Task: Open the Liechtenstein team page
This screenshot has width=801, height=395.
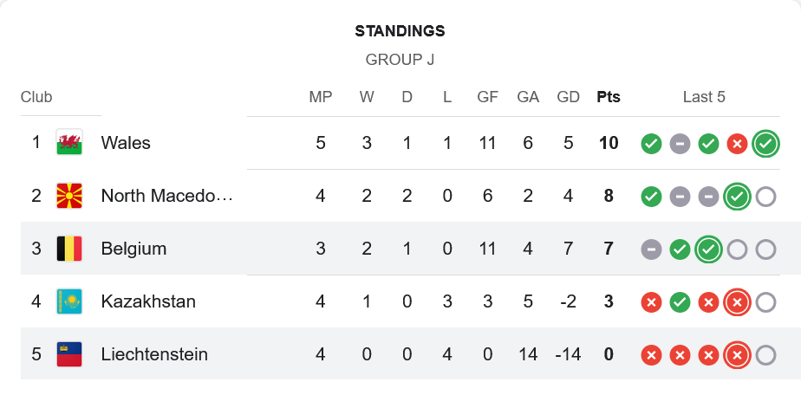Action: 154,354
